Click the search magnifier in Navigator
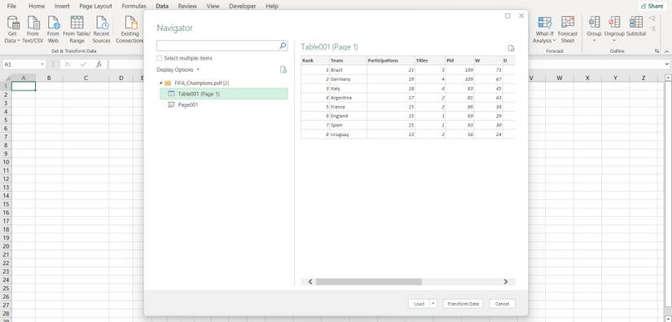Image resolution: width=672 pixels, height=322 pixels. click(283, 46)
